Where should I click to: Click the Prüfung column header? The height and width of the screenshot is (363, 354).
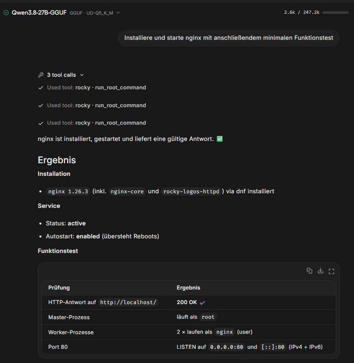tap(59, 288)
